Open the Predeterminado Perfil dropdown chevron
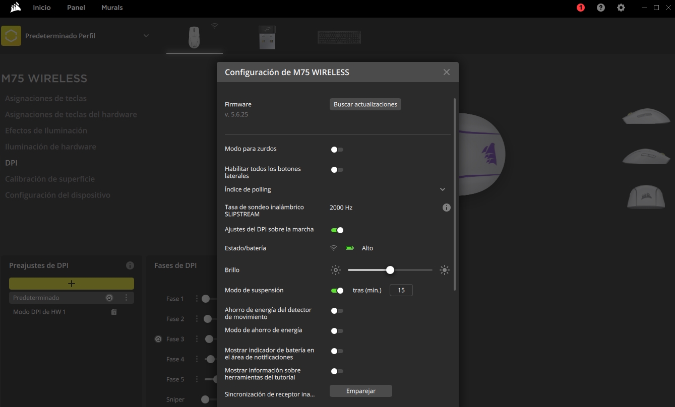The image size is (675, 407). click(x=146, y=36)
